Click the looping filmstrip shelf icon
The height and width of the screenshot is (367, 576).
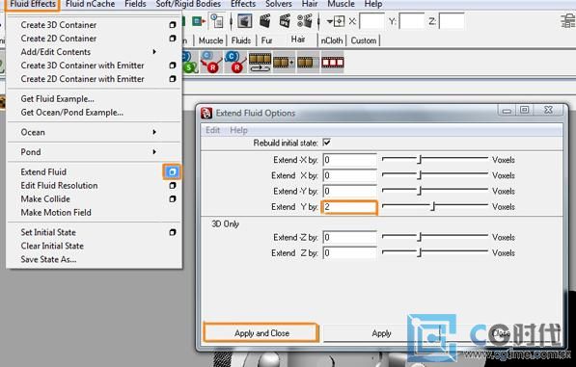(x=260, y=63)
